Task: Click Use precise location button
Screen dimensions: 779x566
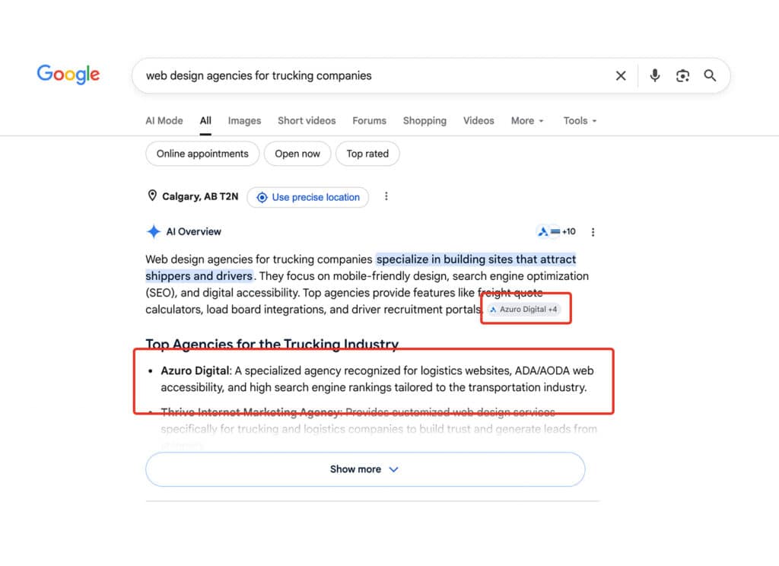Action: tap(307, 197)
